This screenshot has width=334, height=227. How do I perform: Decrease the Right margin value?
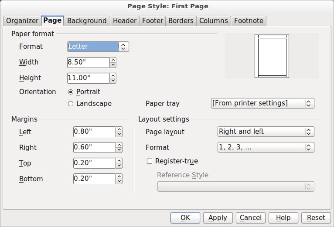(x=119, y=150)
